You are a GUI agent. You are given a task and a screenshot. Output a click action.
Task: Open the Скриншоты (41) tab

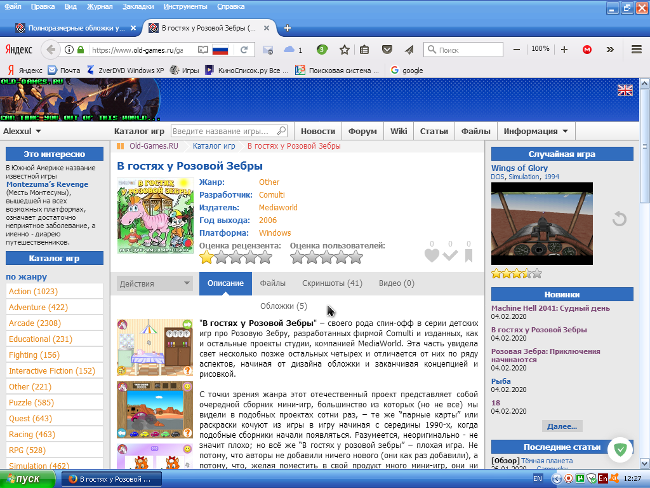[332, 283]
